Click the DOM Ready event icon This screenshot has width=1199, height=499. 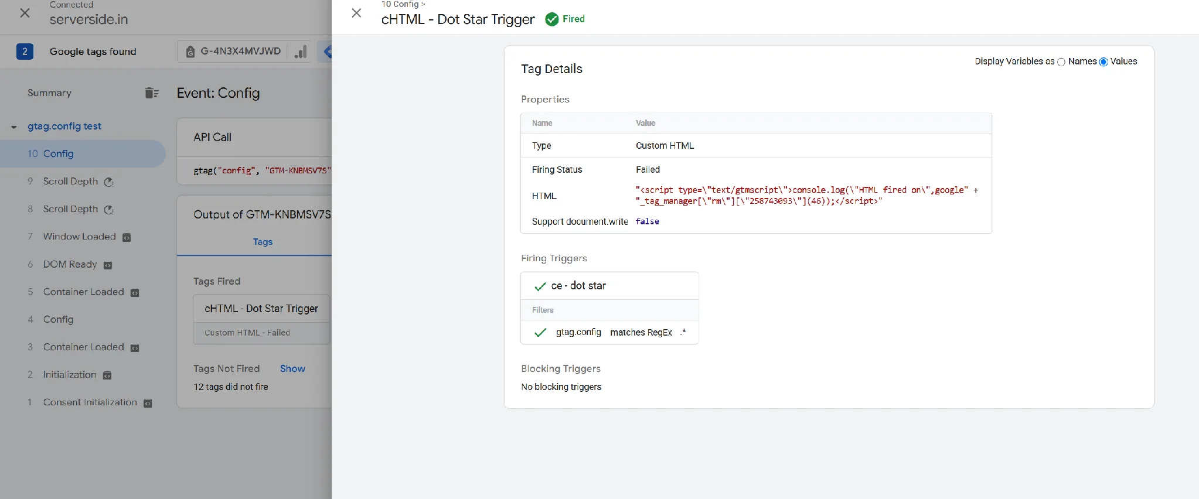(x=108, y=265)
